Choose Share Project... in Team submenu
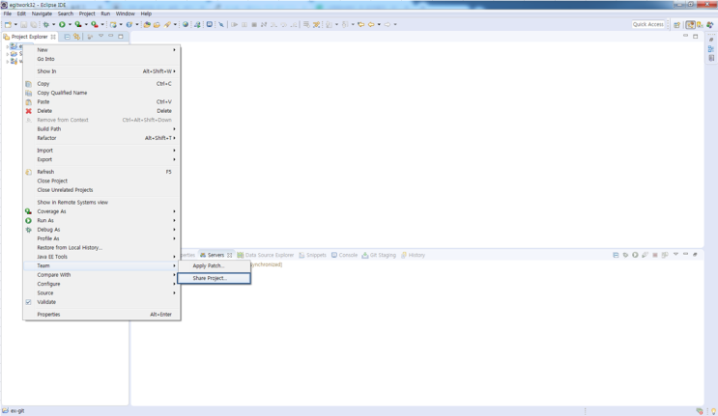The image size is (718, 416). coord(214,278)
